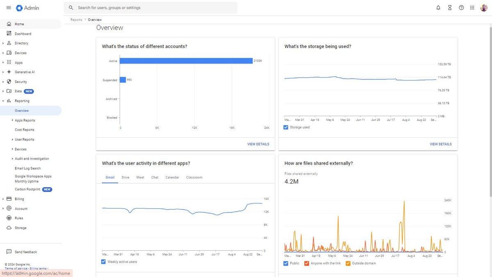The height and width of the screenshot is (277, 492).
Task: Open the help question mark icon
Action: click(461, 8)
